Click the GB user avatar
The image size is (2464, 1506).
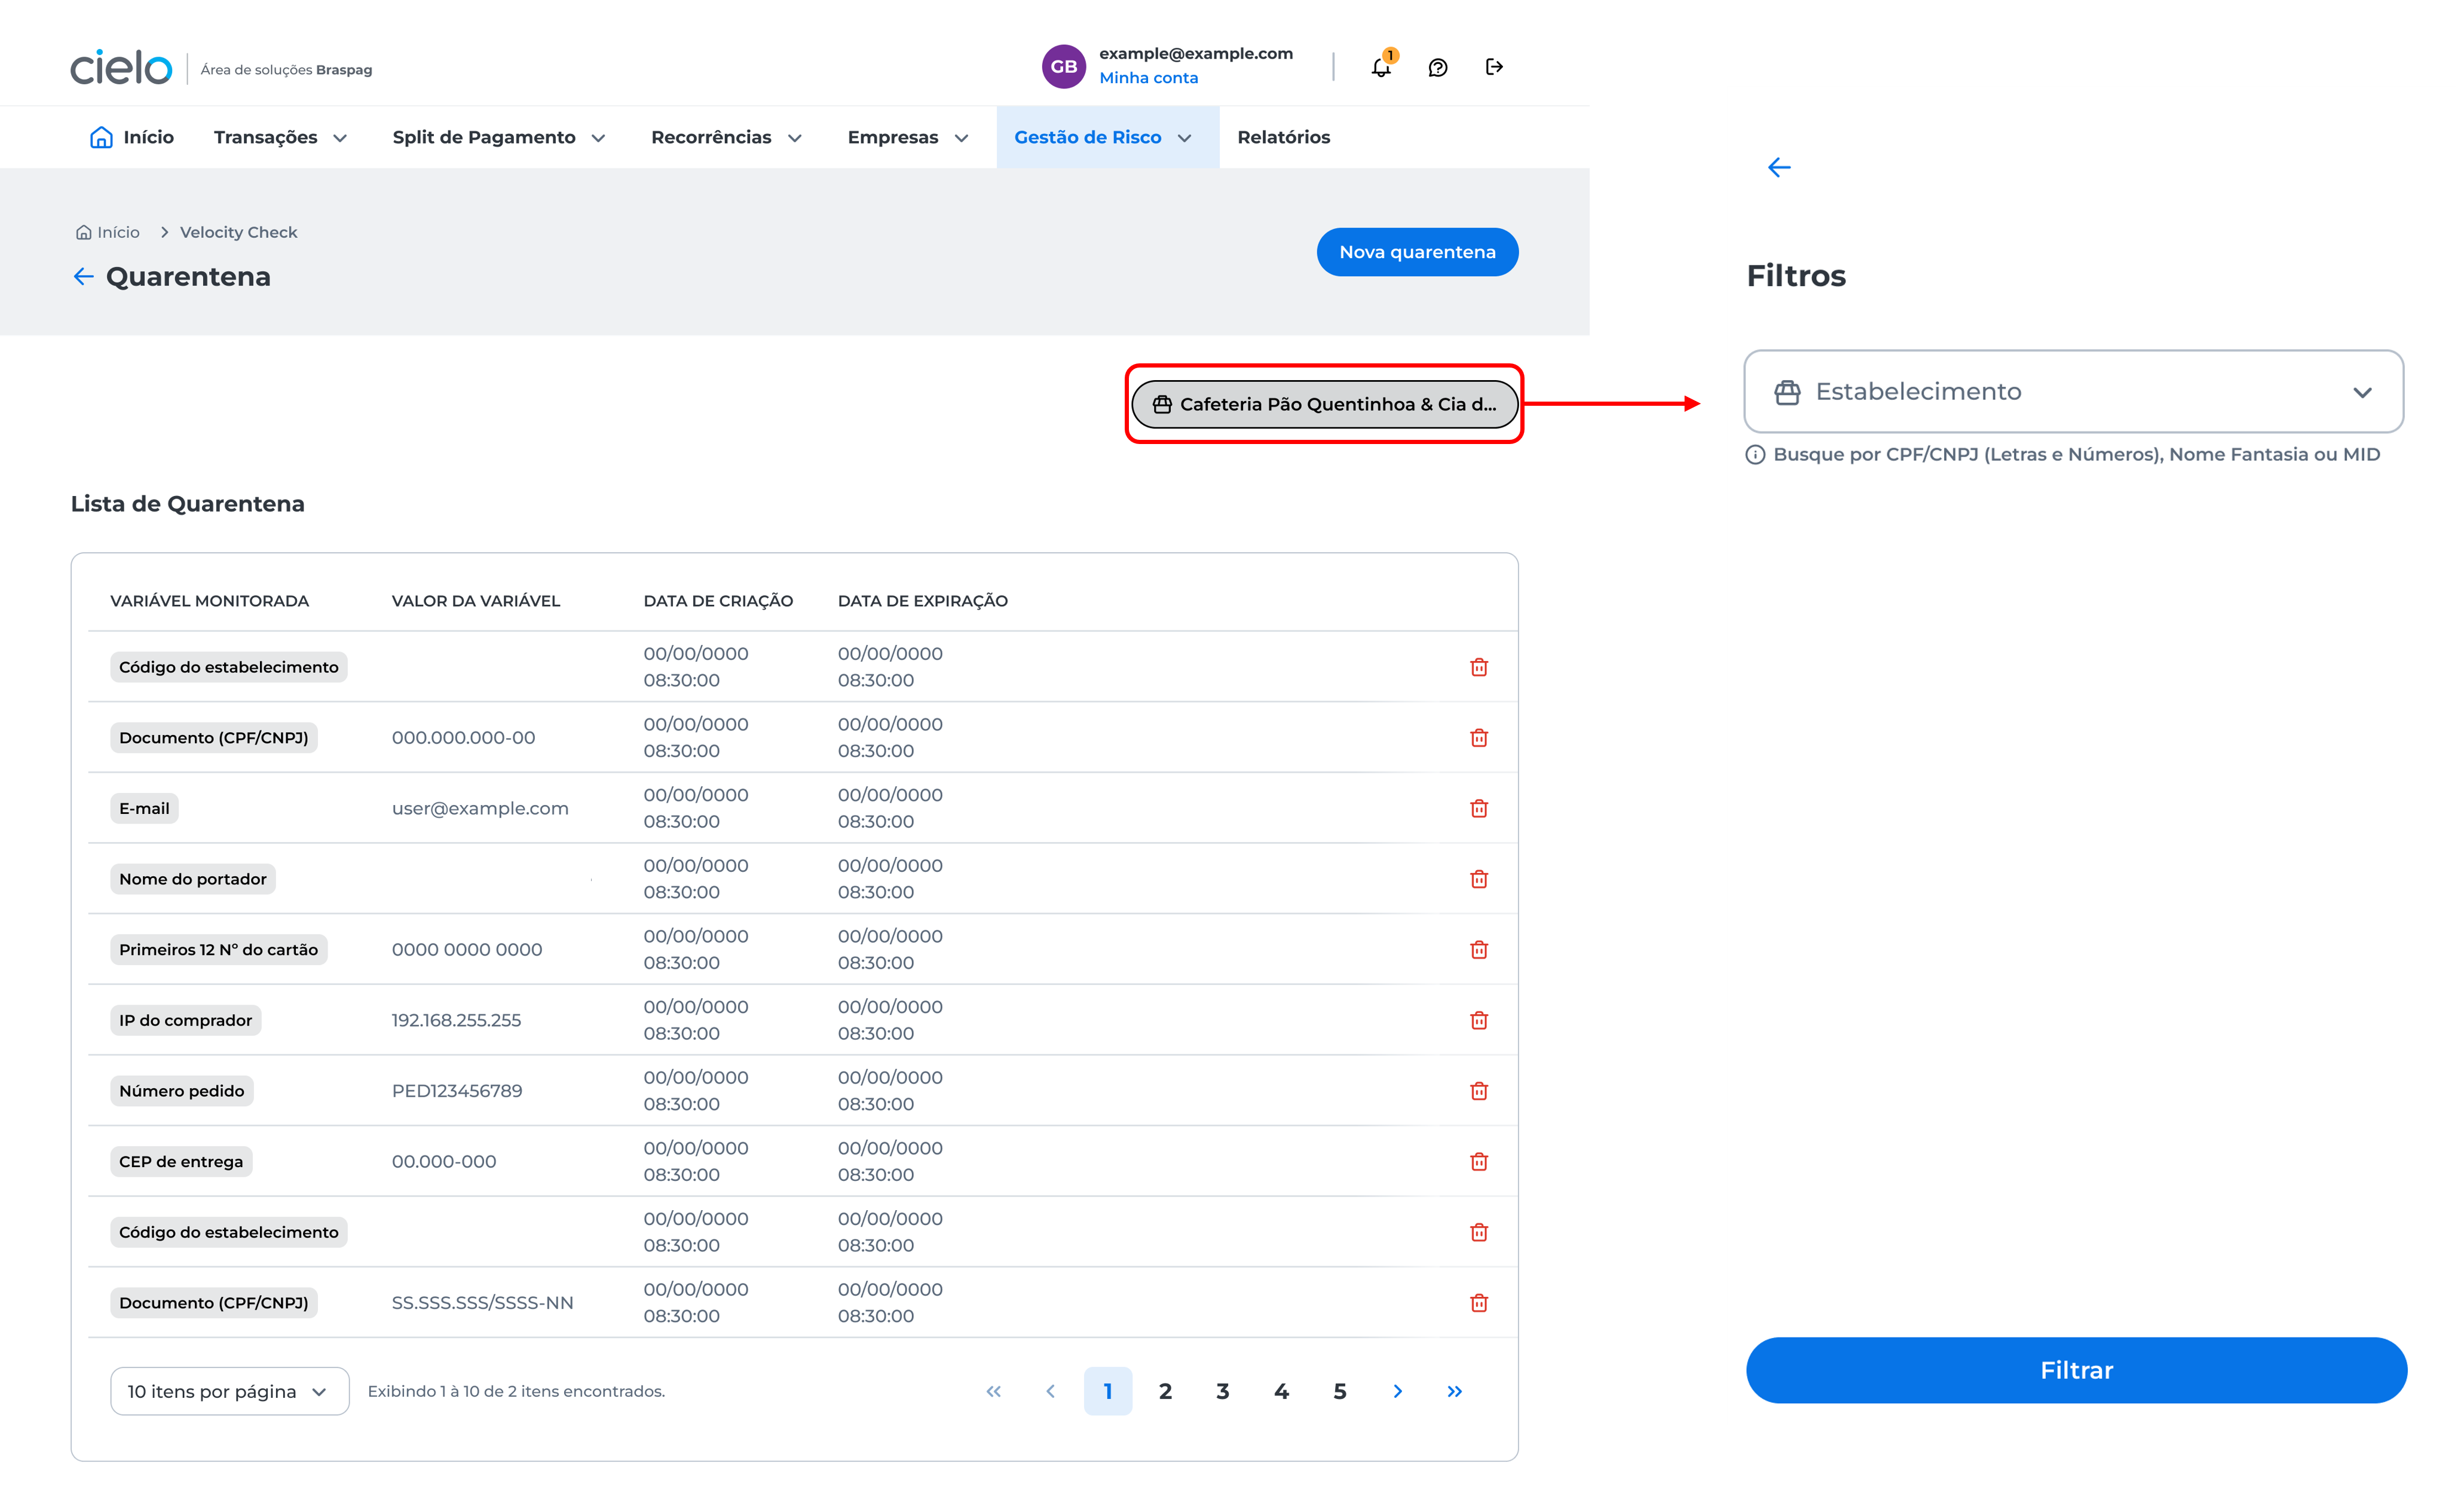pyautogui.click(x=1063, y=67)
